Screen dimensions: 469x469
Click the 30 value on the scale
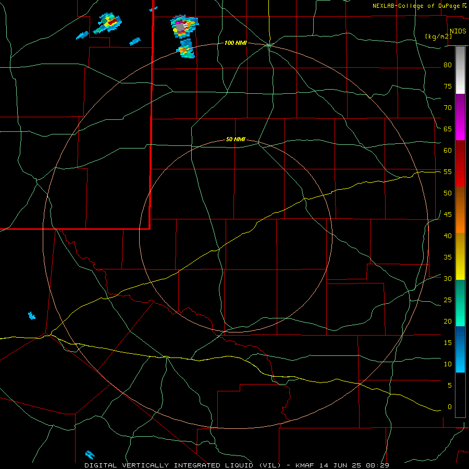coord(448,278)
